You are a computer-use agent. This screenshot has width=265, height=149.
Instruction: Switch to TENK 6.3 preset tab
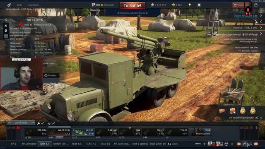coord(77,144)
